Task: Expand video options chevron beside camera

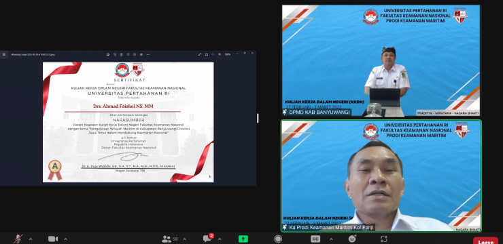Action: [65, 239]
